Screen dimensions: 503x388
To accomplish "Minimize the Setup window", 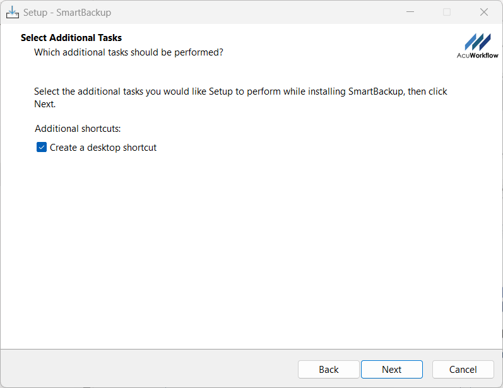I will coord(410,12).
